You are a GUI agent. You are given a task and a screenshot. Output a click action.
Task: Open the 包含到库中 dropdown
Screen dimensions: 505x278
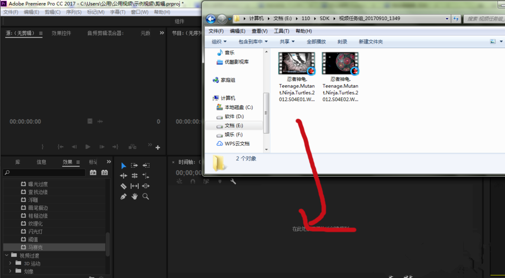pos(253,42)
